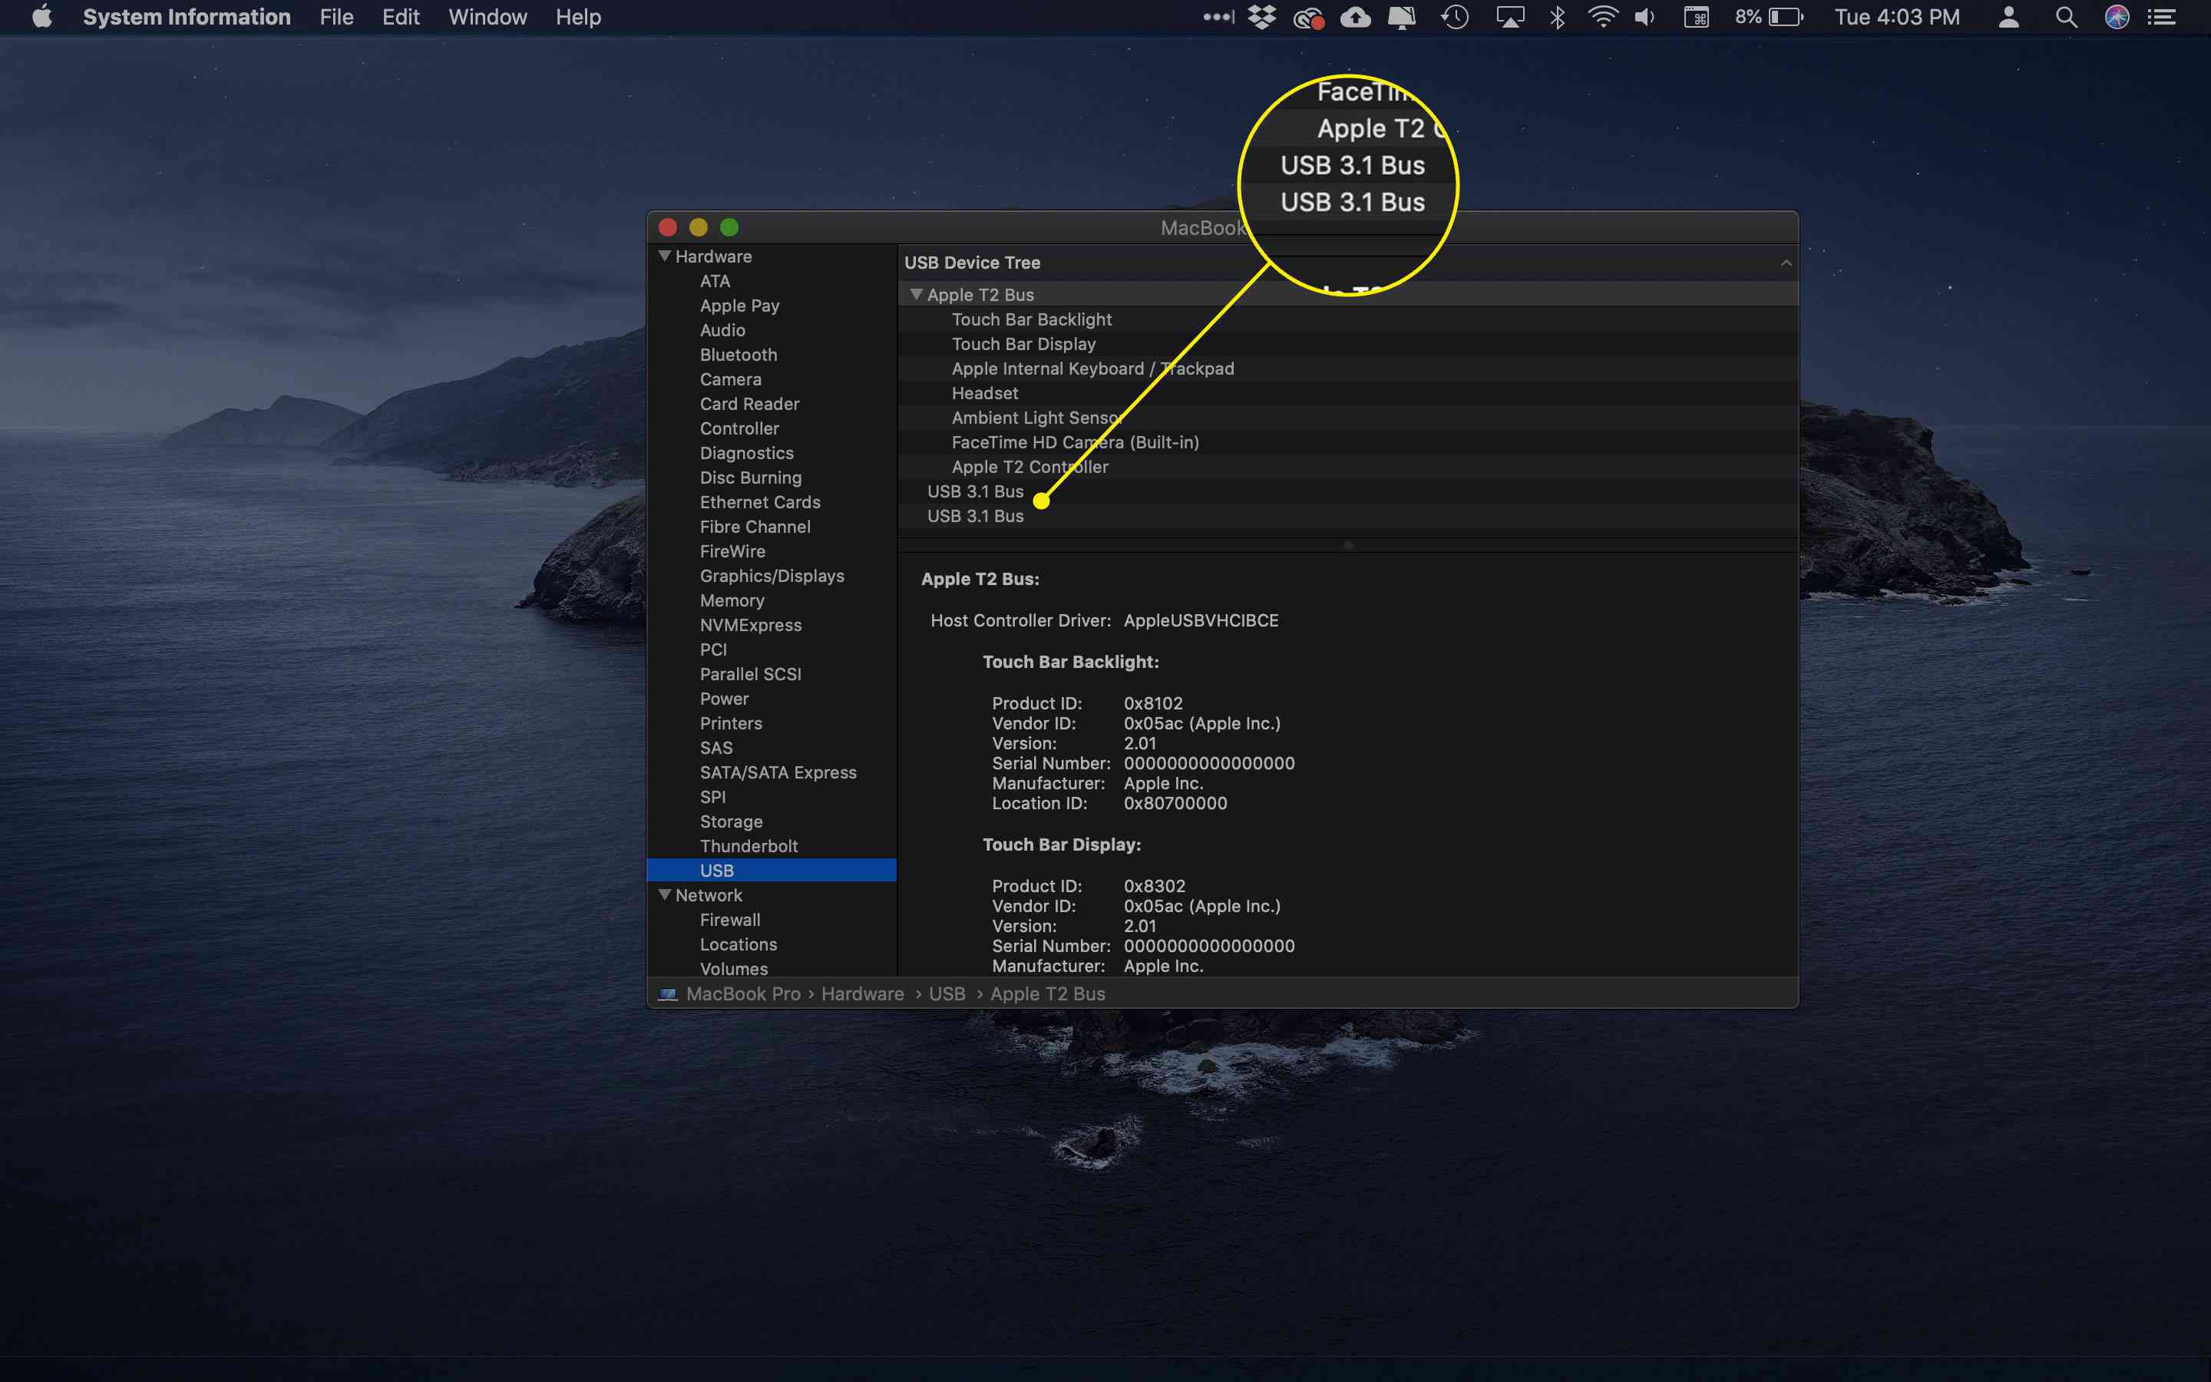Image resolution: width=2211 pixels, height=1382 pixels.
Task: Select FireWire in the sidebar
Action: (732, 552)
